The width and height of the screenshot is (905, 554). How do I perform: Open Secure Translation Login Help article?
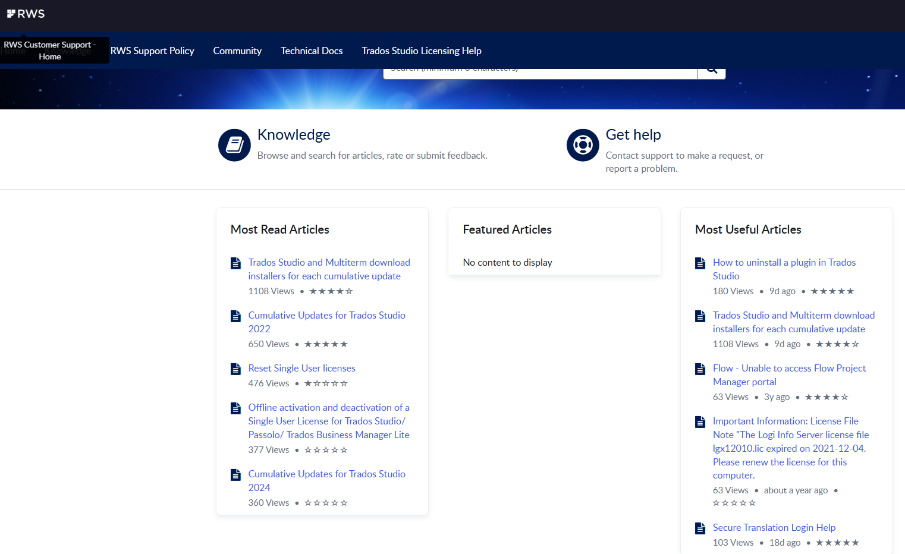coord(774,528)
